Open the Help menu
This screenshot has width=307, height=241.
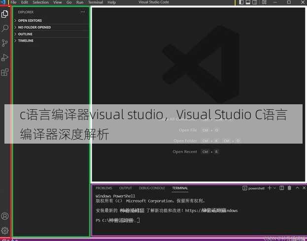111,2
